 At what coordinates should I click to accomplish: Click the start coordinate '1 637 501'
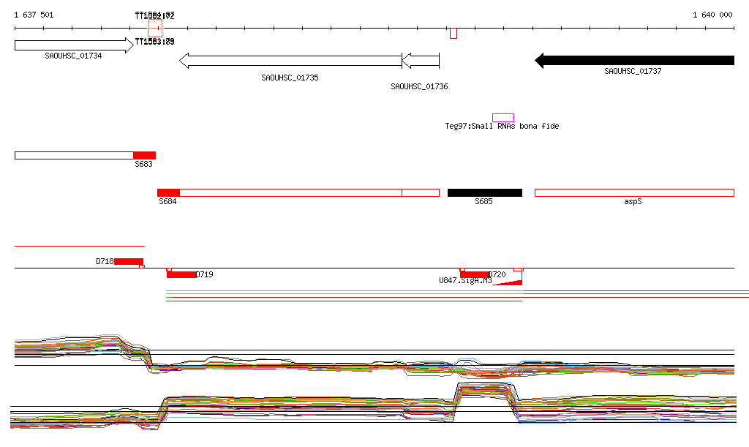[34, 15]
